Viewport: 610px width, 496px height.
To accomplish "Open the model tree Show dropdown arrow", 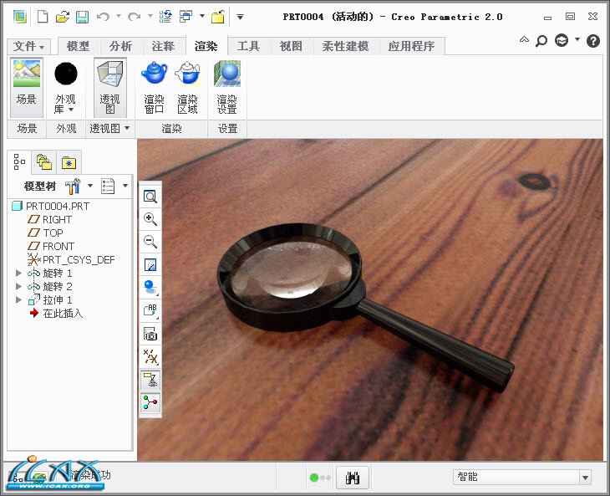I will point(125,186).
